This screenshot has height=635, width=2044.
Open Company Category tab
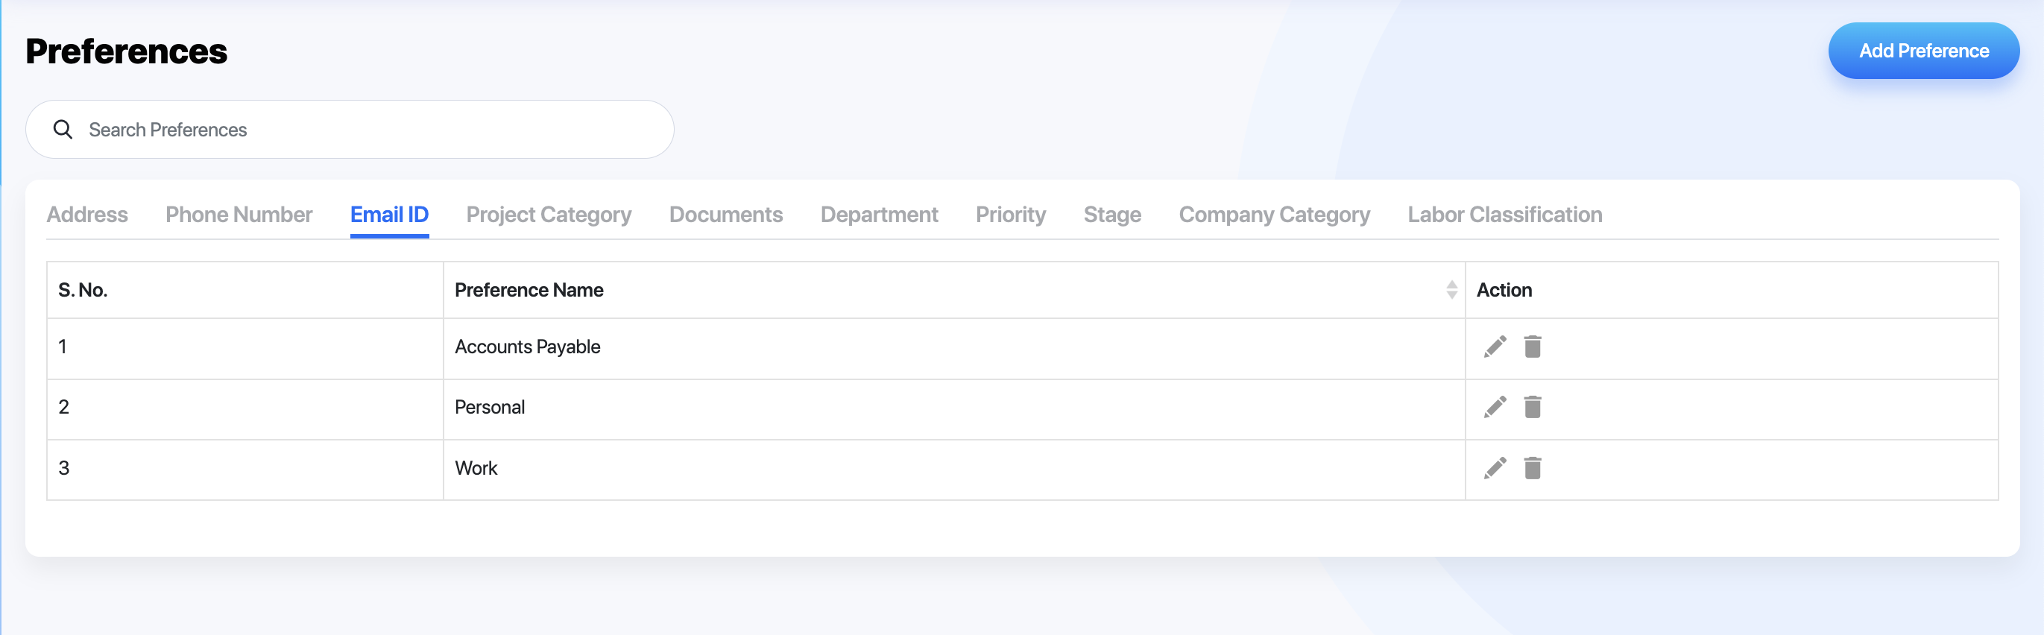[x=1274, y=215]
